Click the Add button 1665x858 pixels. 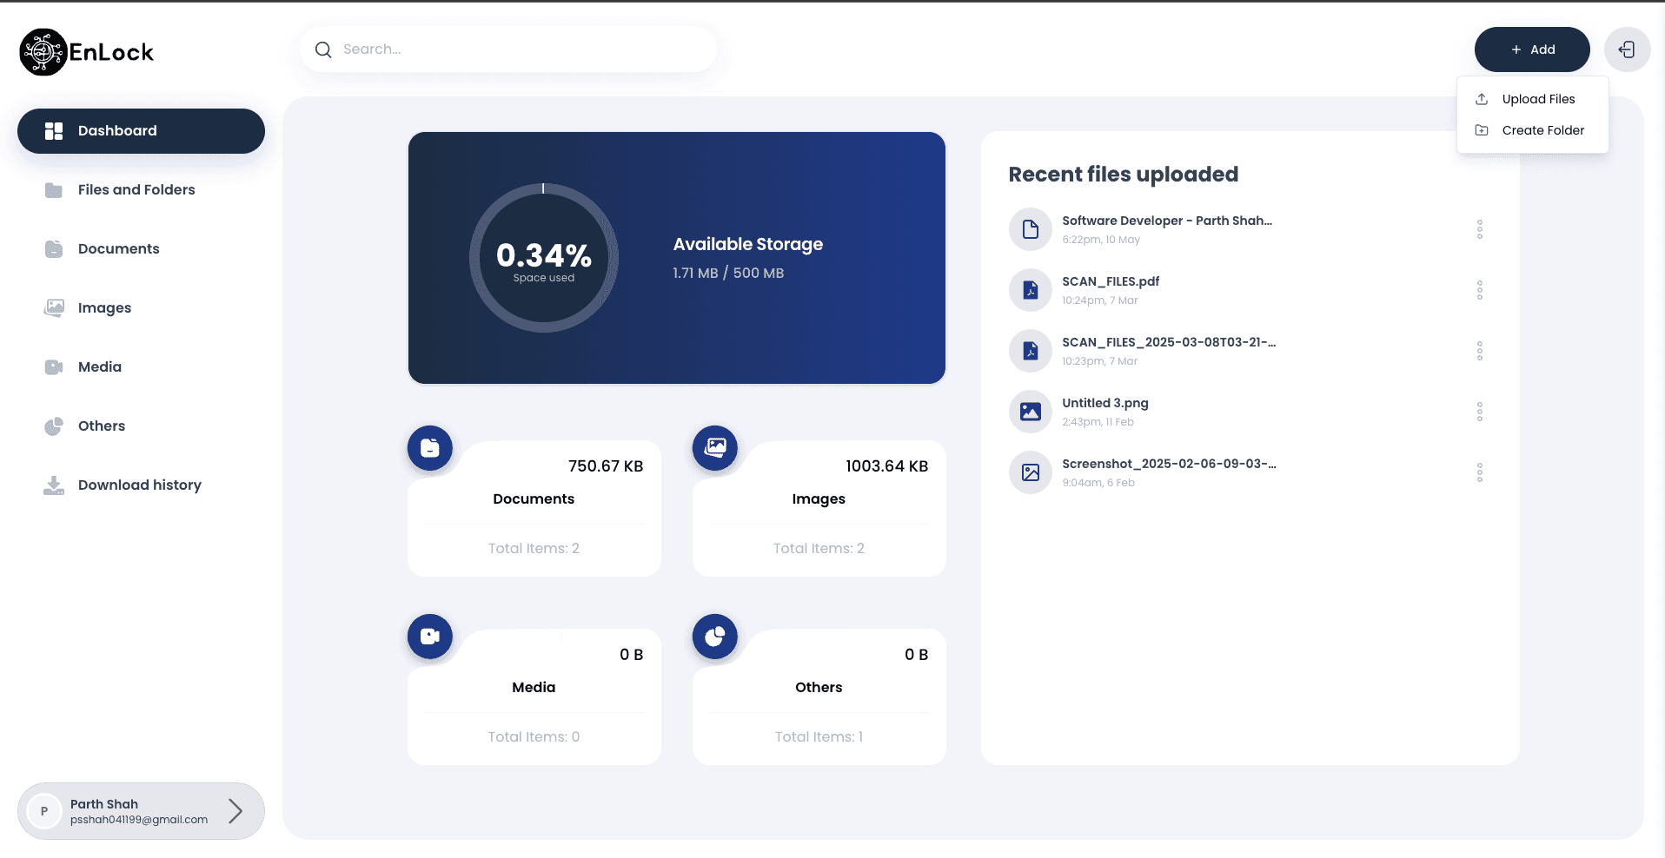point(1531,49)
